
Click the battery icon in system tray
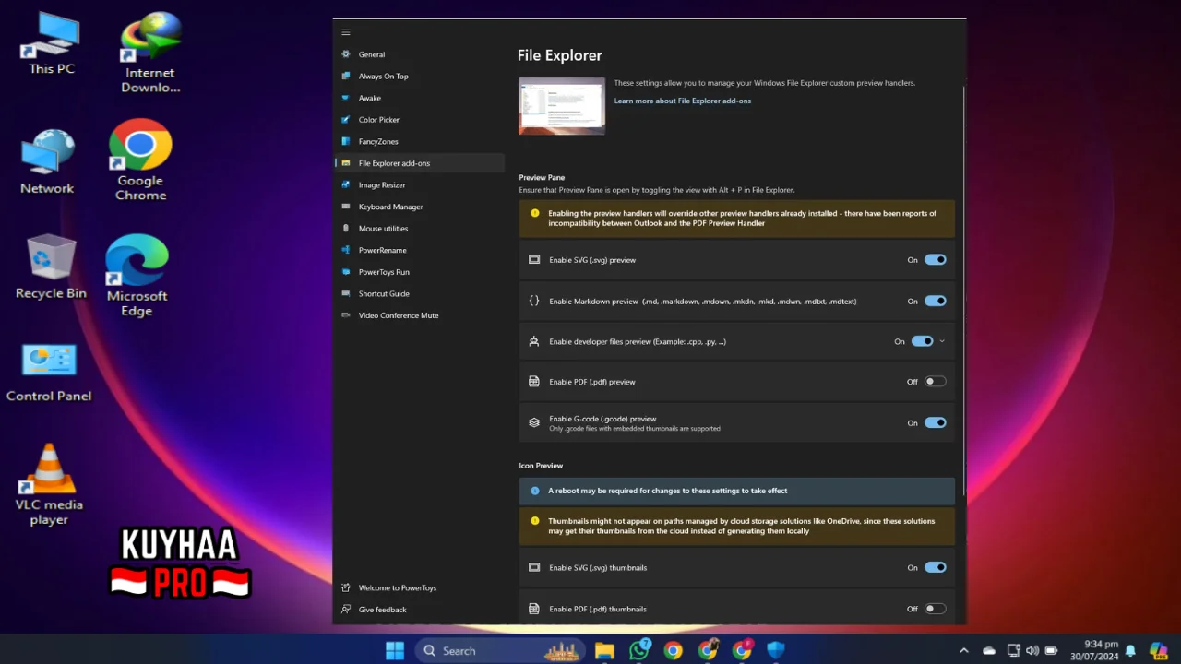click(1051, 651)
